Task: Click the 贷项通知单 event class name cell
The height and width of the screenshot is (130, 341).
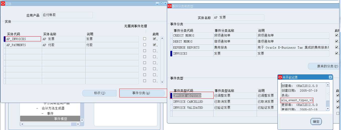Action: tap(235, 35)
